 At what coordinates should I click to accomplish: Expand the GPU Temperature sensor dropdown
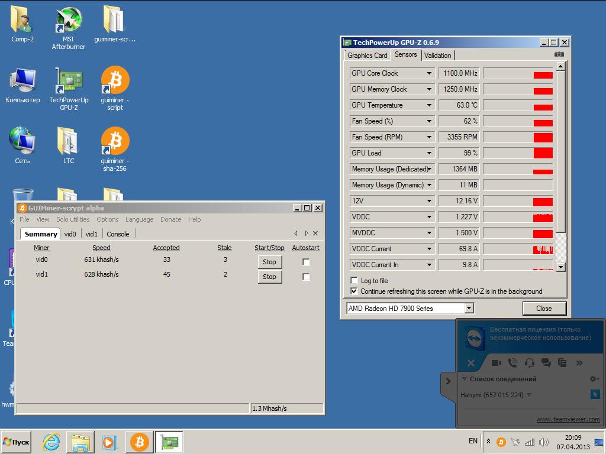(430, 105)
